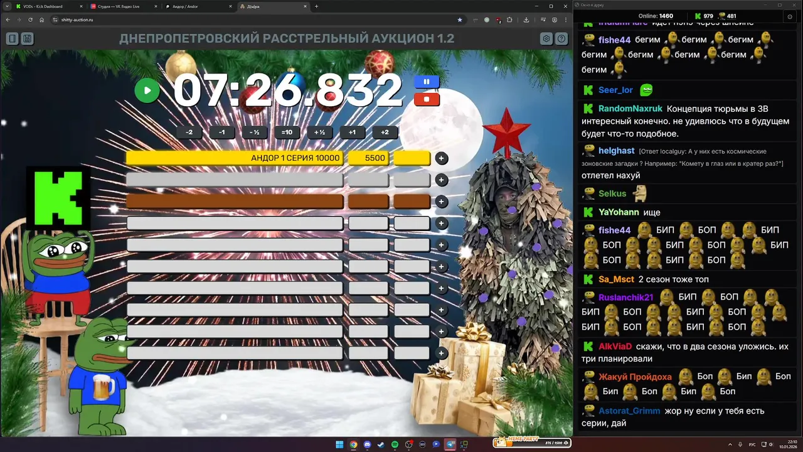Add 2 minutes using +2 button
This screenshot has height=452, width=803.
click(385, 132)
